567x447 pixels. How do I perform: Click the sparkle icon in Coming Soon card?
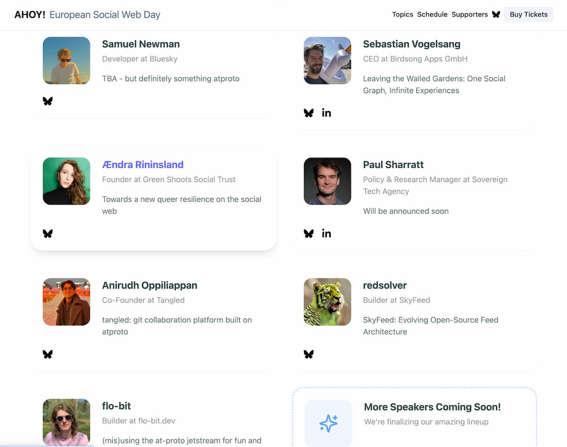point(328,423)
